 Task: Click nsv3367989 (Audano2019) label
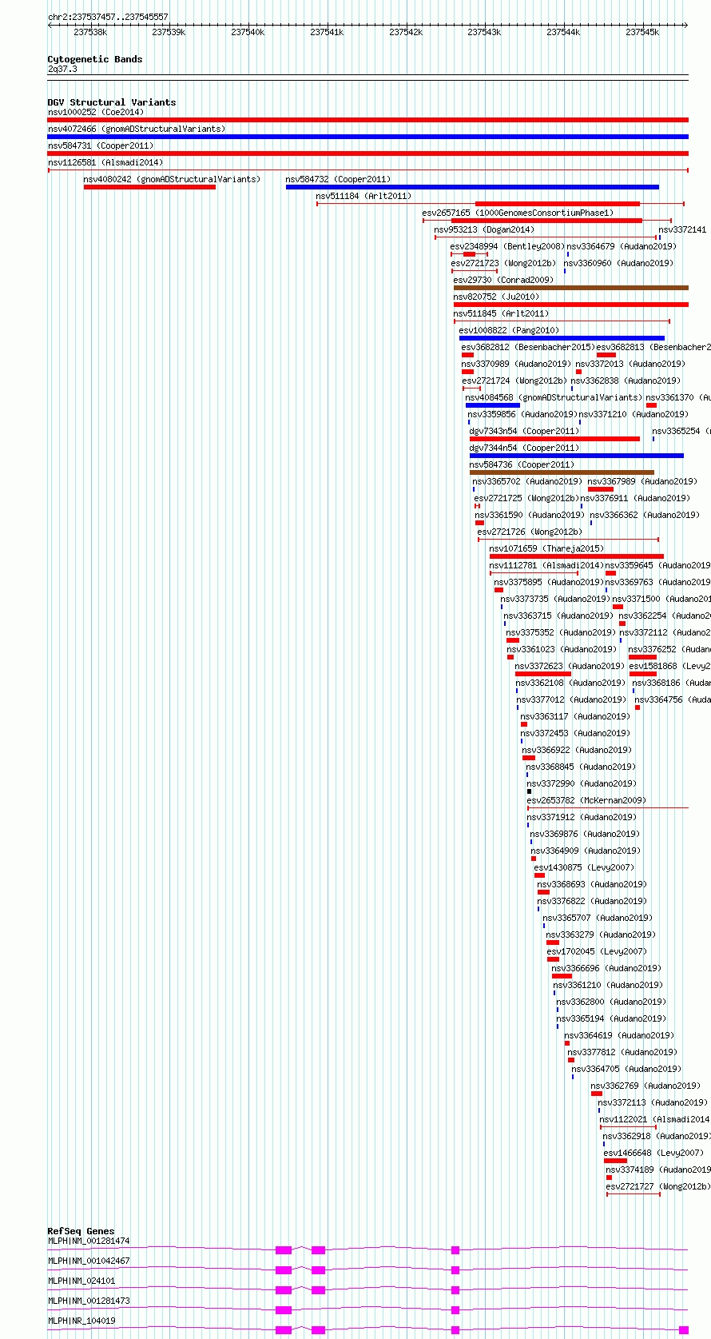(x=643, y=481)
